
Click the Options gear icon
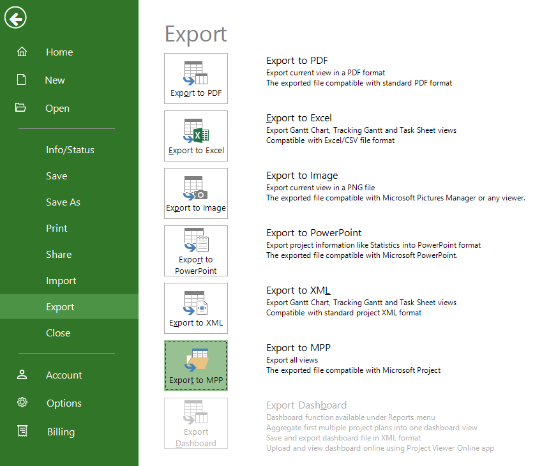point(22,402)
